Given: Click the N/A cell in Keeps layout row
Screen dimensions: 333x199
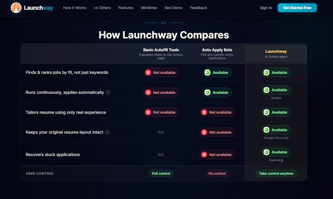Looking at the screenshot, I should tap(161, 132).
